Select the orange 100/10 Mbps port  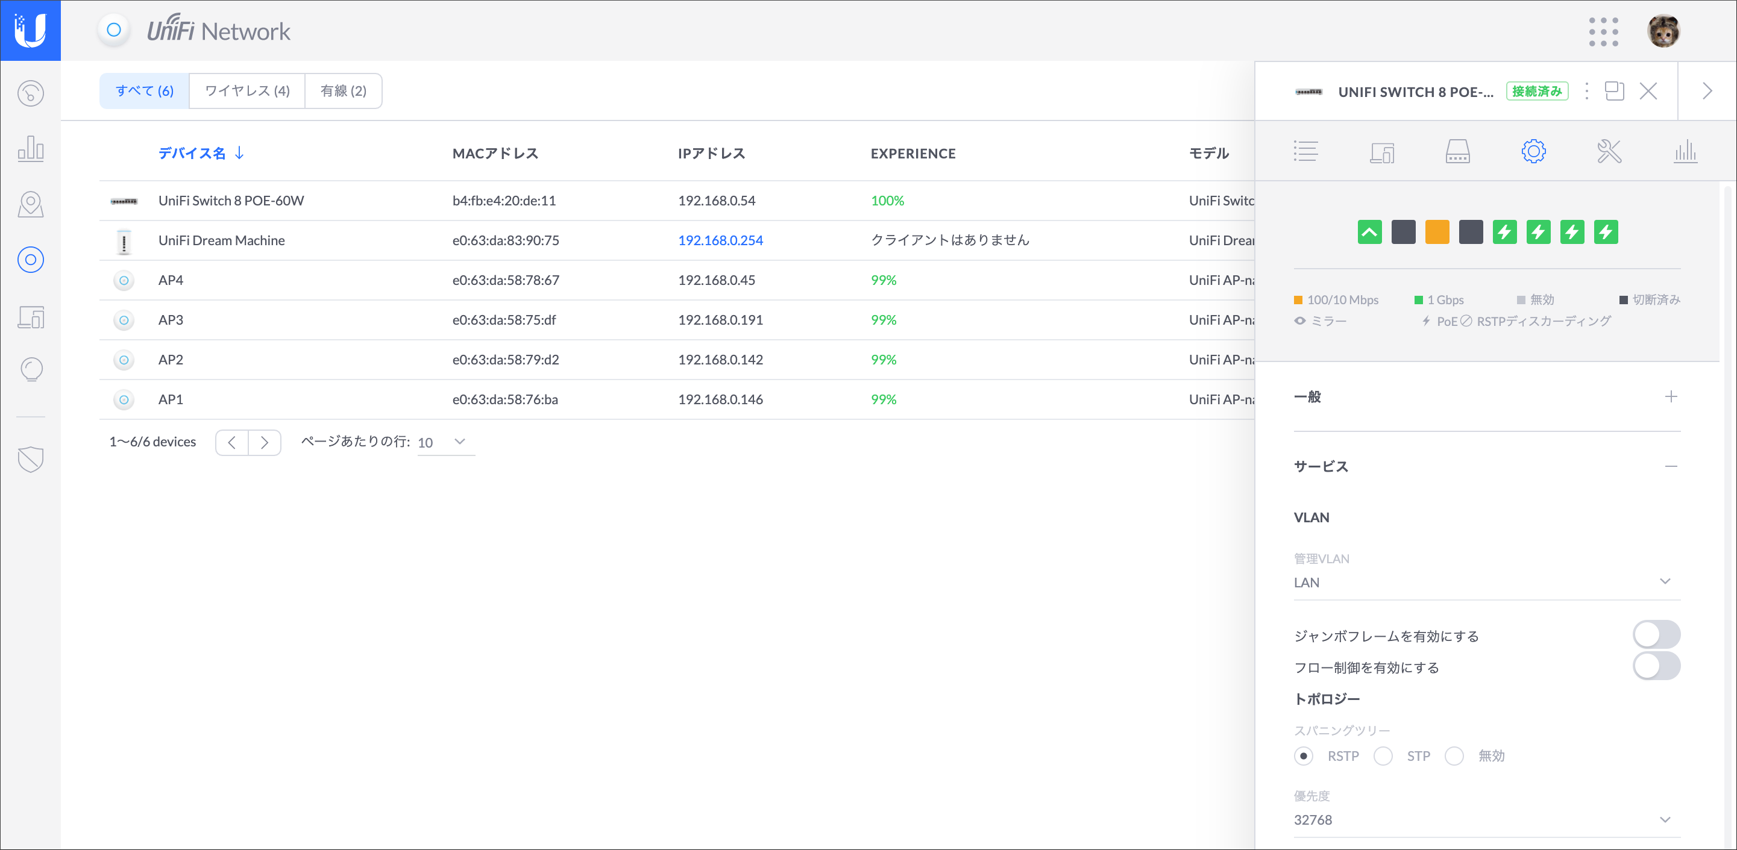click(1437, 232)
